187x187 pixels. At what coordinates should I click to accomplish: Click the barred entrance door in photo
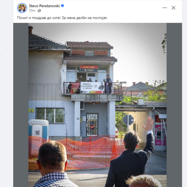pyautogui.click(x=92, y=125)
